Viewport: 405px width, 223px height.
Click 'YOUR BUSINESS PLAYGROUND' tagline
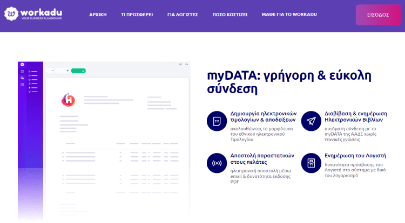point(42,18)
